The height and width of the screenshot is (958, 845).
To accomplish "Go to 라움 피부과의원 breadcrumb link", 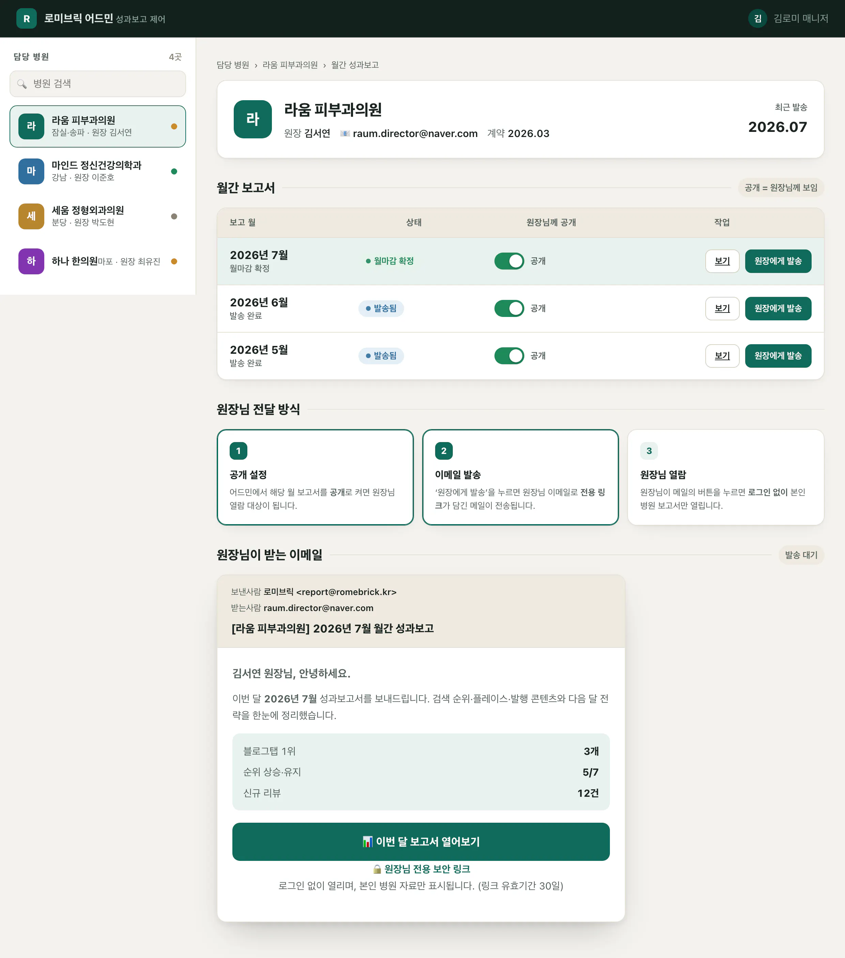I will [290, 65].
